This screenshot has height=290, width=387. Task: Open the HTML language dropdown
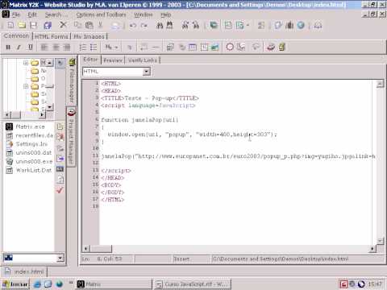147,72
